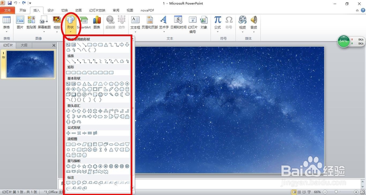Expand the 表格 table dropdown
The height and width of the screenshot is (195, 366).
(x=7, y=32)
